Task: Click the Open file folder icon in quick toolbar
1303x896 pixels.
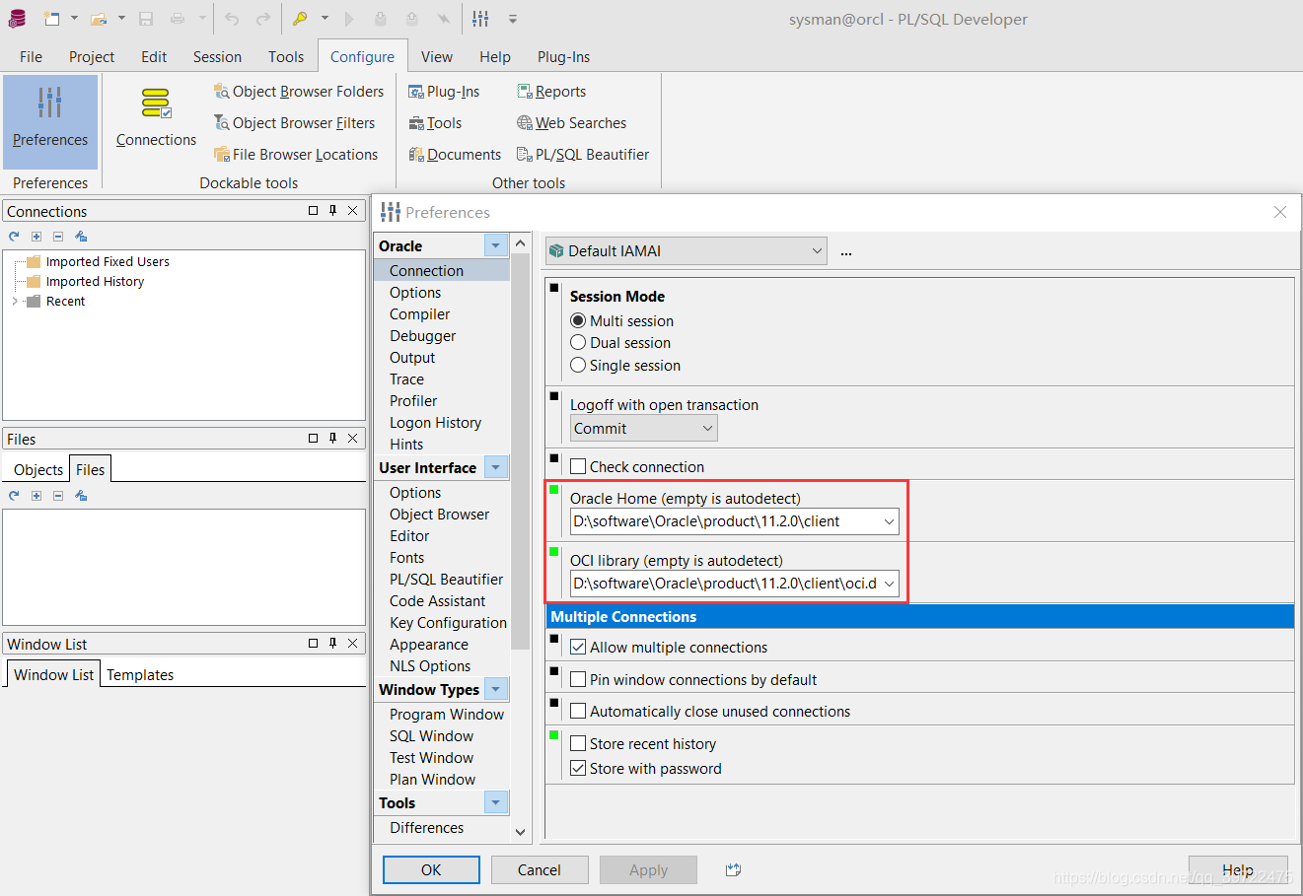Action: coord(98,19)
